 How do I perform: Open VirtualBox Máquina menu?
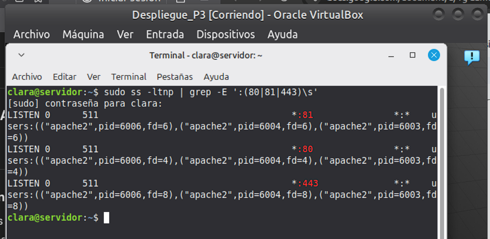coord(83,35)
